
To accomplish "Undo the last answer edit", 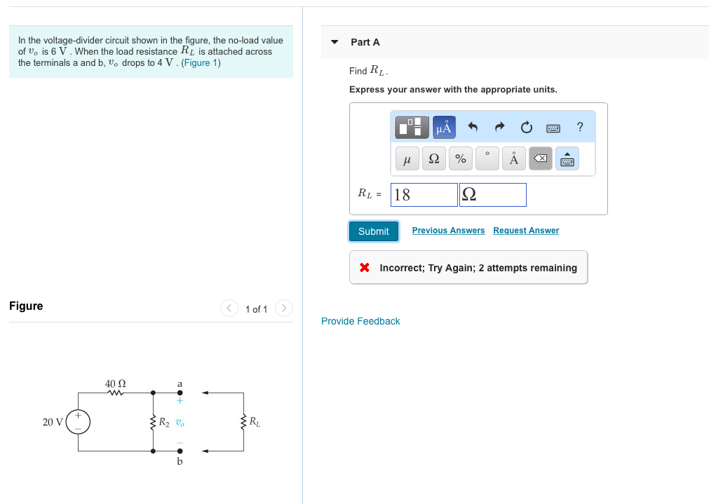I will coord(471,127).
